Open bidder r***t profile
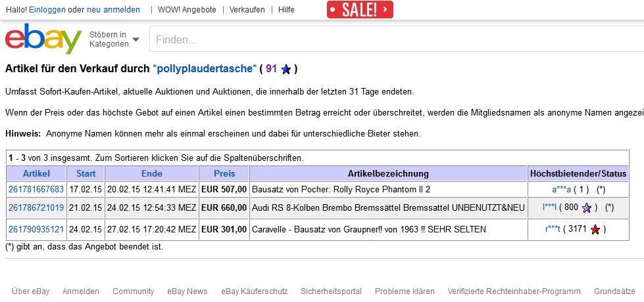The image size is (644, 302). pos(553,230)
